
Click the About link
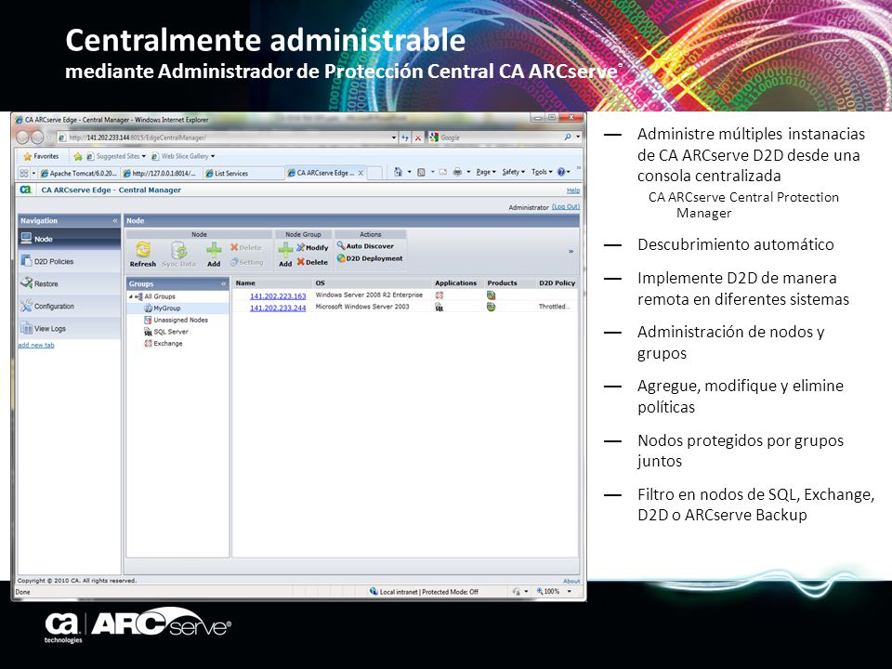571,581
